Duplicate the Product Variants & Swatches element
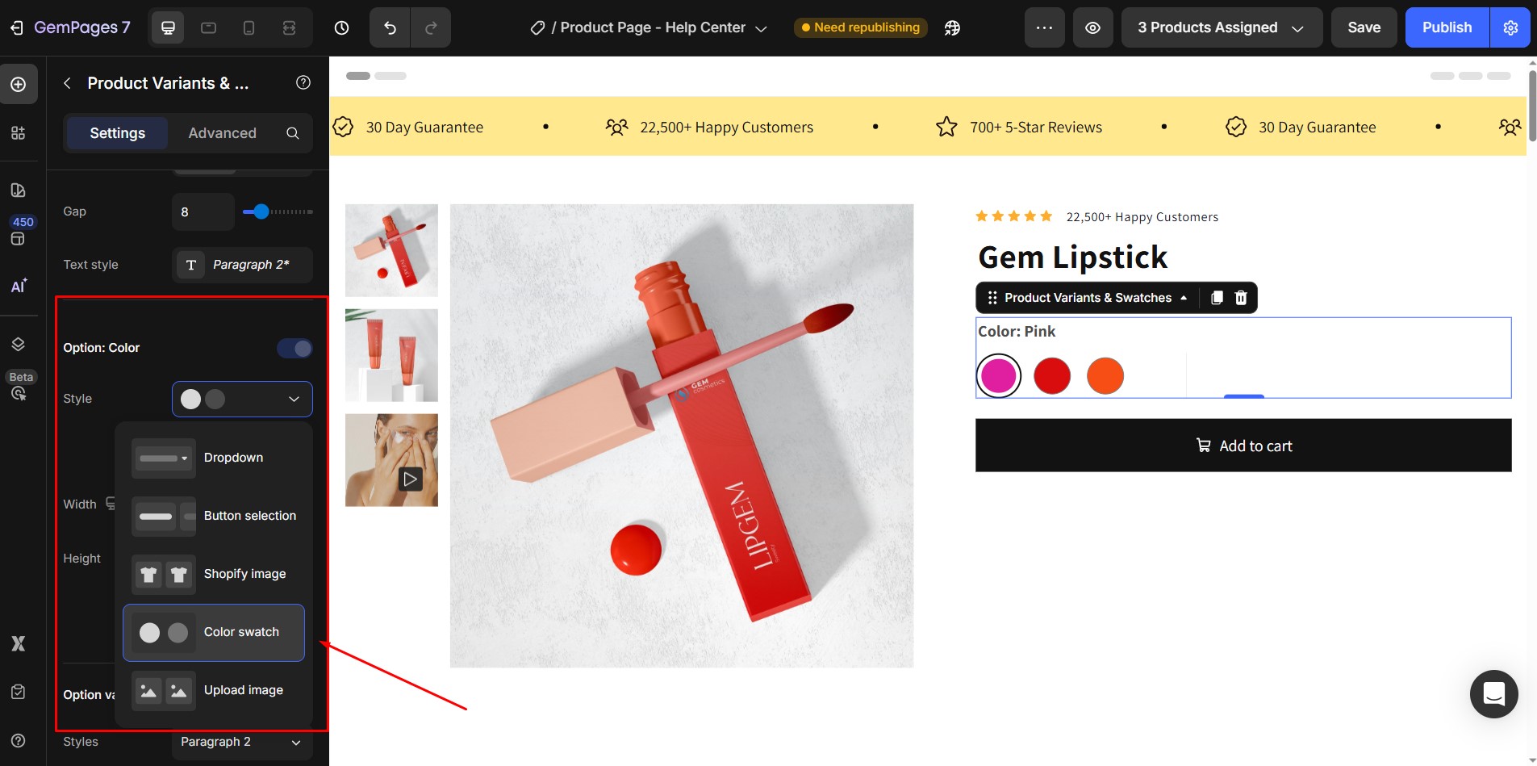Viewport: 1537px width, 766px height. (1217, 298)
